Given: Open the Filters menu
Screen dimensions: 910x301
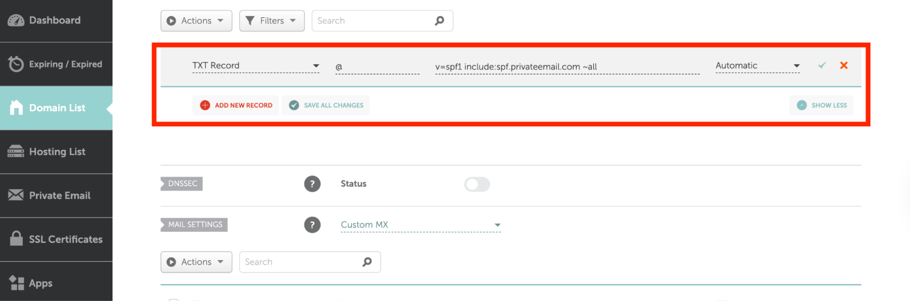Looking at the screenshot, I should coord(272,20).
